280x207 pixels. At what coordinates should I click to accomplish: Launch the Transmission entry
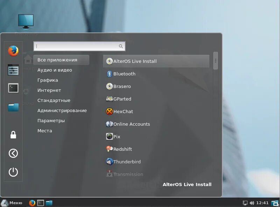tap(156, 174)
